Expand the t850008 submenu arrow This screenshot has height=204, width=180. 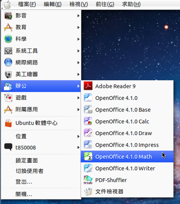(78, 147)
